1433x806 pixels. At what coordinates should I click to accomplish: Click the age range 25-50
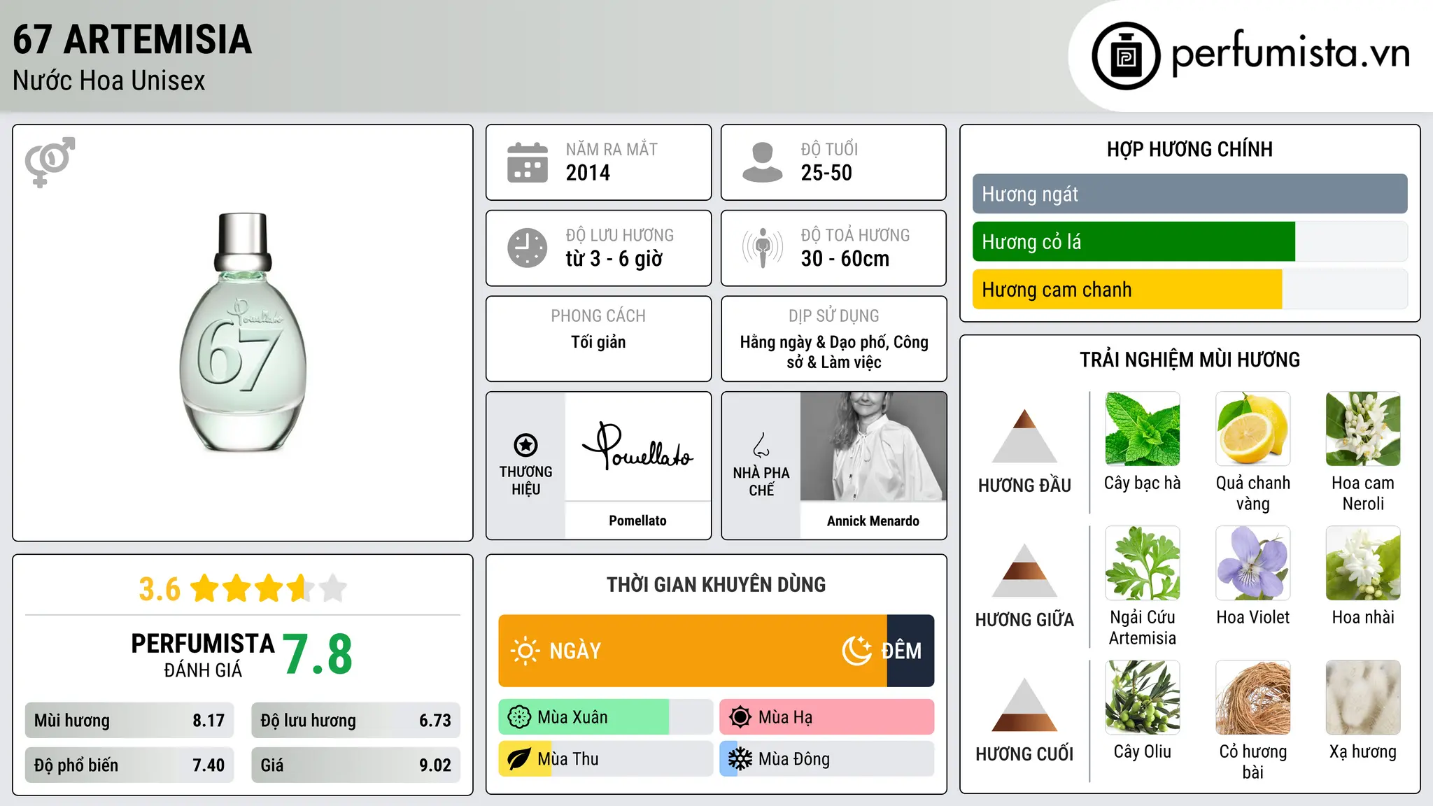click(826, 173)
